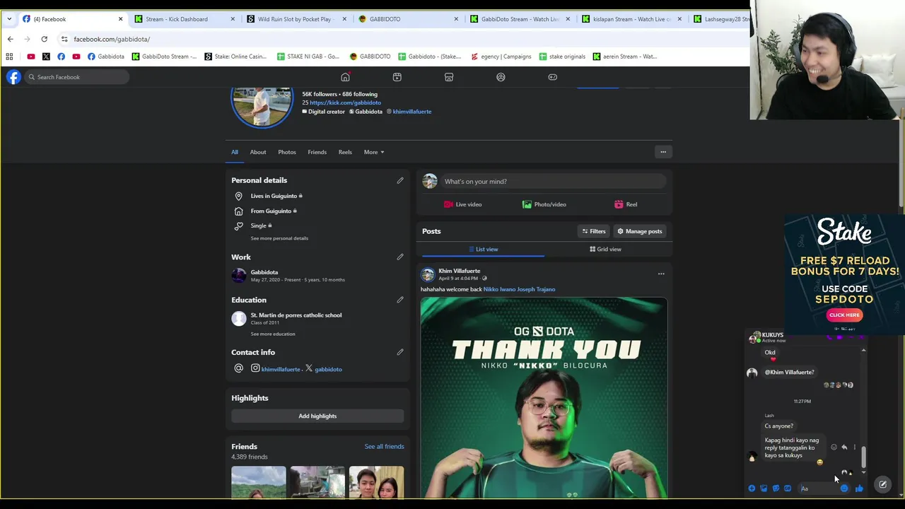Click the reply arrow icon on chat message
The height and width of the screenshot is (509, 905).
tap(844, 447)
